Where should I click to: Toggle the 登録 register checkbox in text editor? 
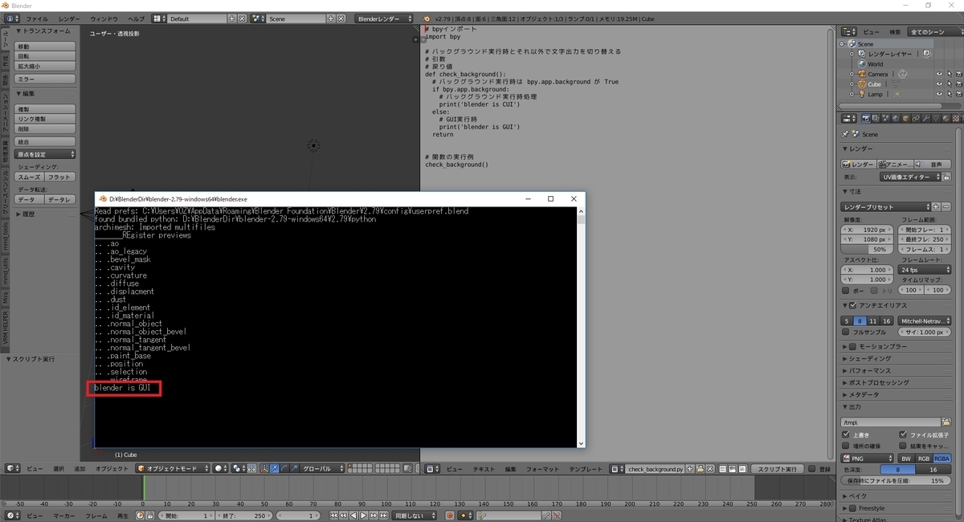(x=812, y=468)
